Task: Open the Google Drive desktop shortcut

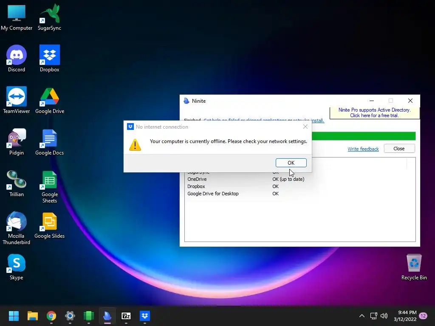Action: click(x=50, y=100)
